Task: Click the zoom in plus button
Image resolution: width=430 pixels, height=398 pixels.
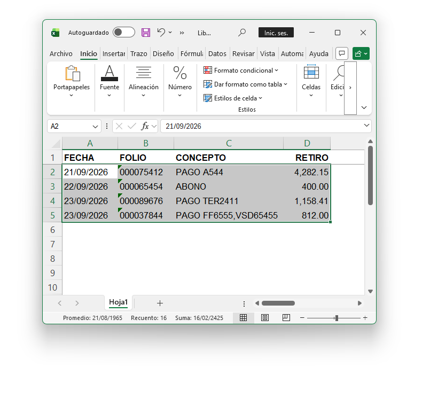Action: 365,318
